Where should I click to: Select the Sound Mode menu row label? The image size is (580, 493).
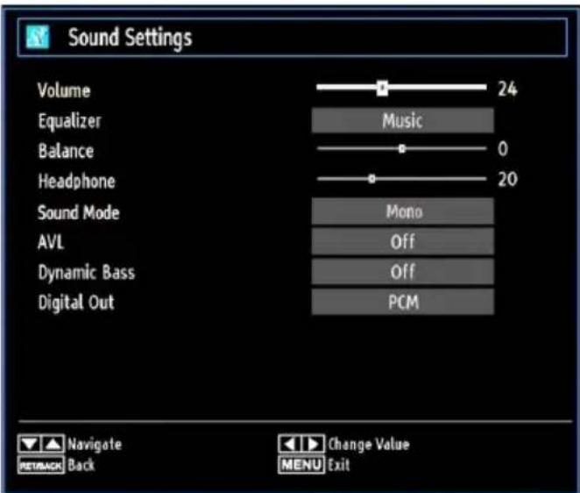(79, 212)
